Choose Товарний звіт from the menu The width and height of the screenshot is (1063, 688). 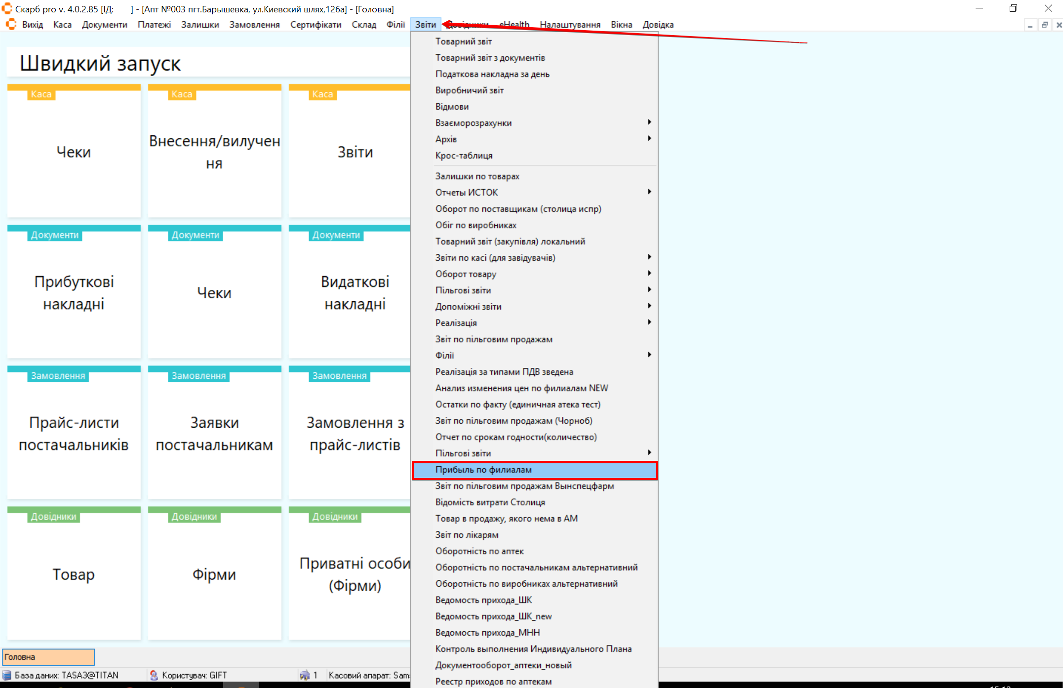(464, 41)
